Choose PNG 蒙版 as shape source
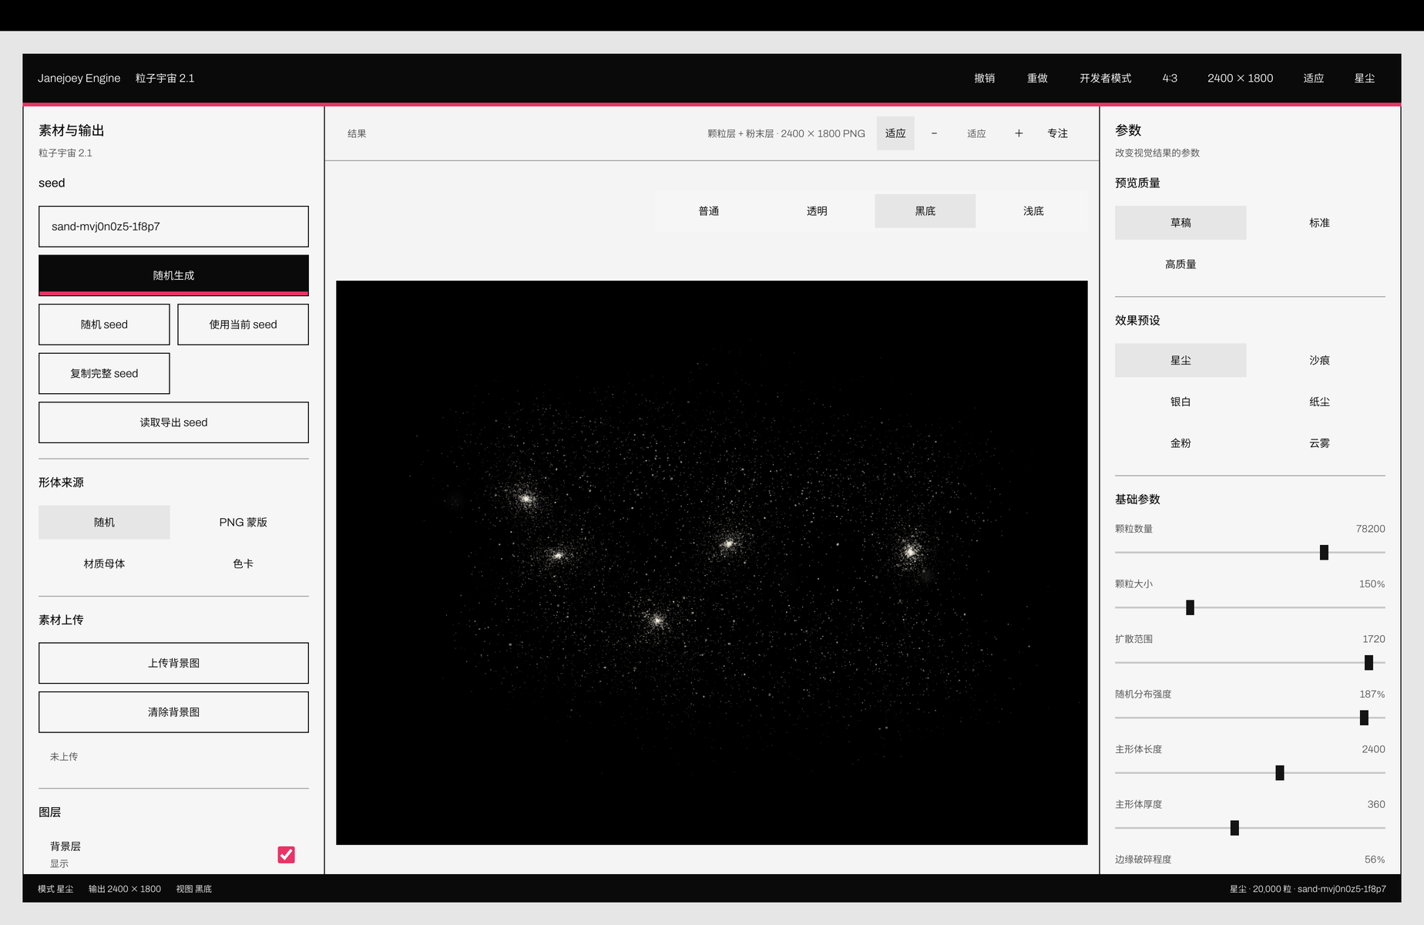Image resolution: width=1424 pixels, height=925 pixels. click(243, 523)
